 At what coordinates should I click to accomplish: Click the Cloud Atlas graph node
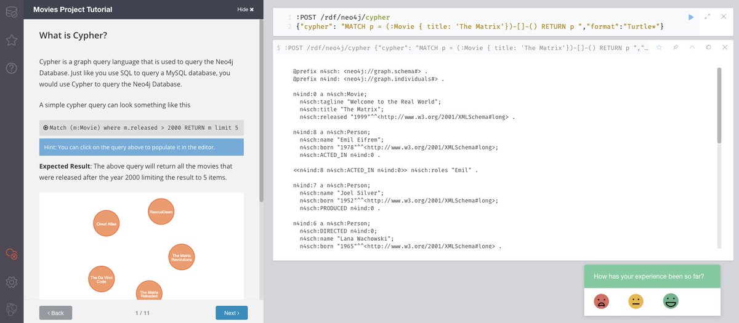tap(106, 224)
